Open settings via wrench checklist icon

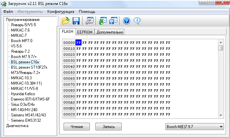89,21
